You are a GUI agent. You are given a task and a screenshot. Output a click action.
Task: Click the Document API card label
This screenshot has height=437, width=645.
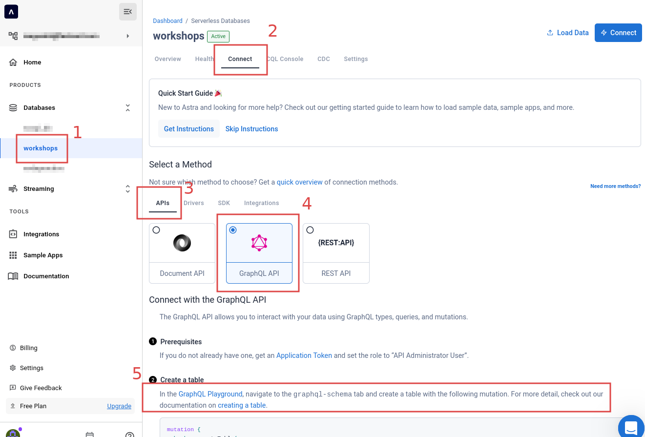coord(182,273)
